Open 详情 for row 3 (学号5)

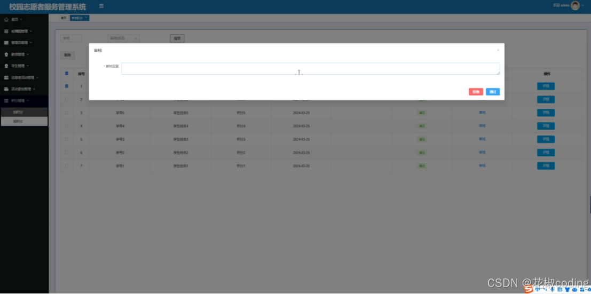click(x=546, y=113)
